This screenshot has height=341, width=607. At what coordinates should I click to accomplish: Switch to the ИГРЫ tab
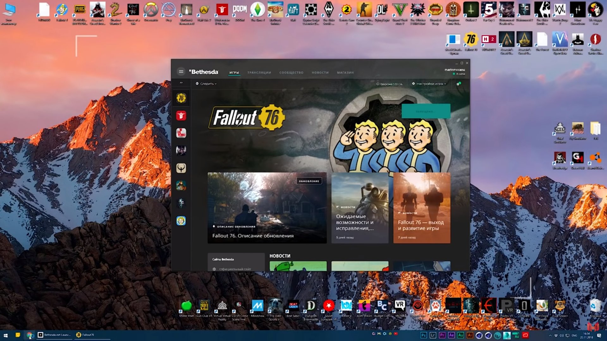[234, 73]
